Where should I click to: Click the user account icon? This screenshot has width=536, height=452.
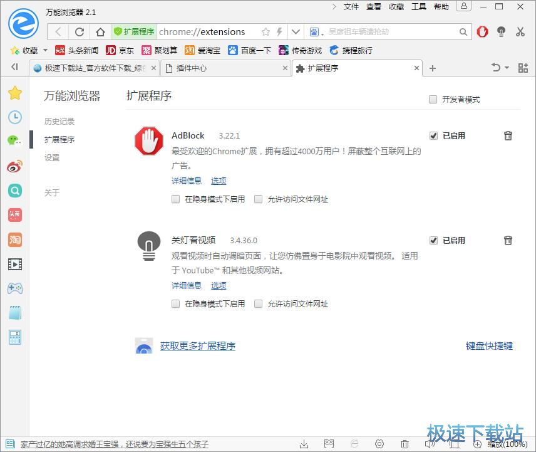click(x=463, y=6)
